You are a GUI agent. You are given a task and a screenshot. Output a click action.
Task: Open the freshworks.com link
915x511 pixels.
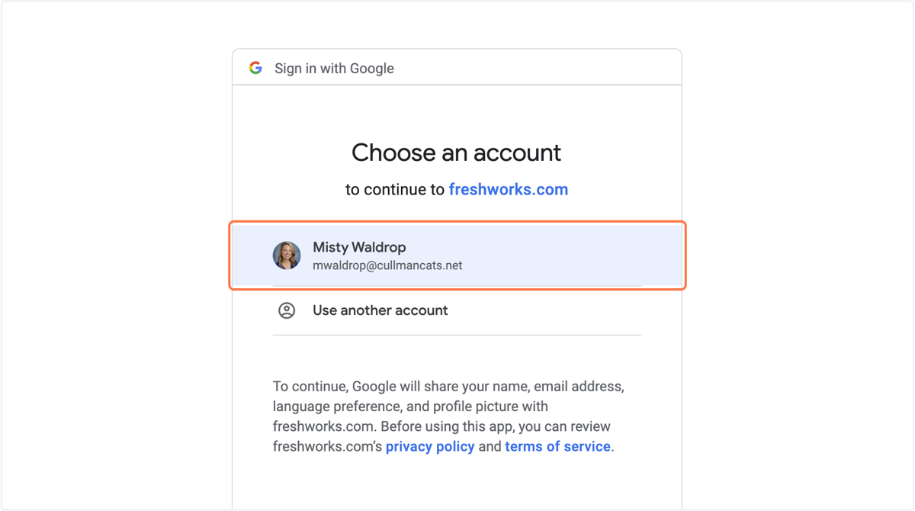pyautogui.click(x=509, y=189)
